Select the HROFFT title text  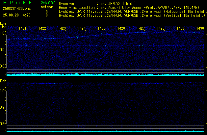tap(20, 3)
